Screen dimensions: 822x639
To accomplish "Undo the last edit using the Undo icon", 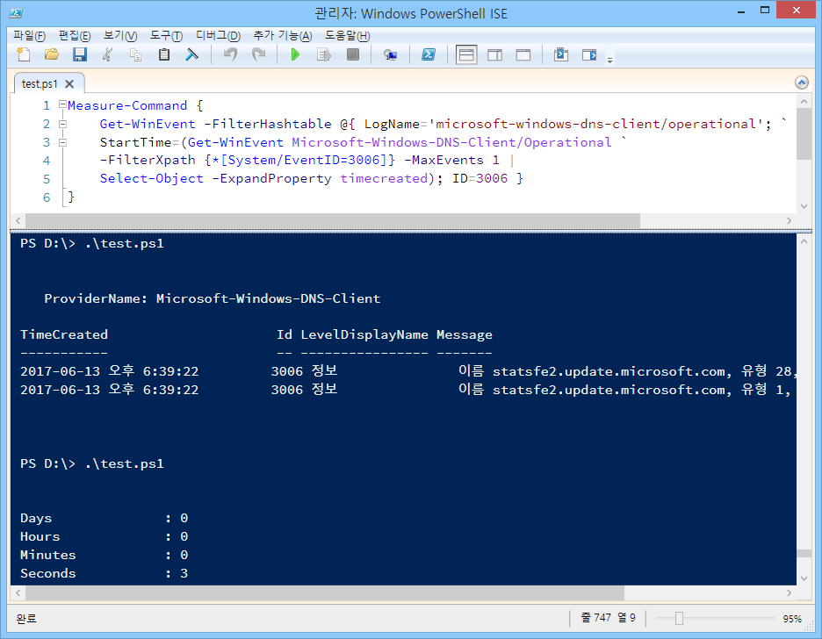I will pyautogui.click(x=230, y=54).
